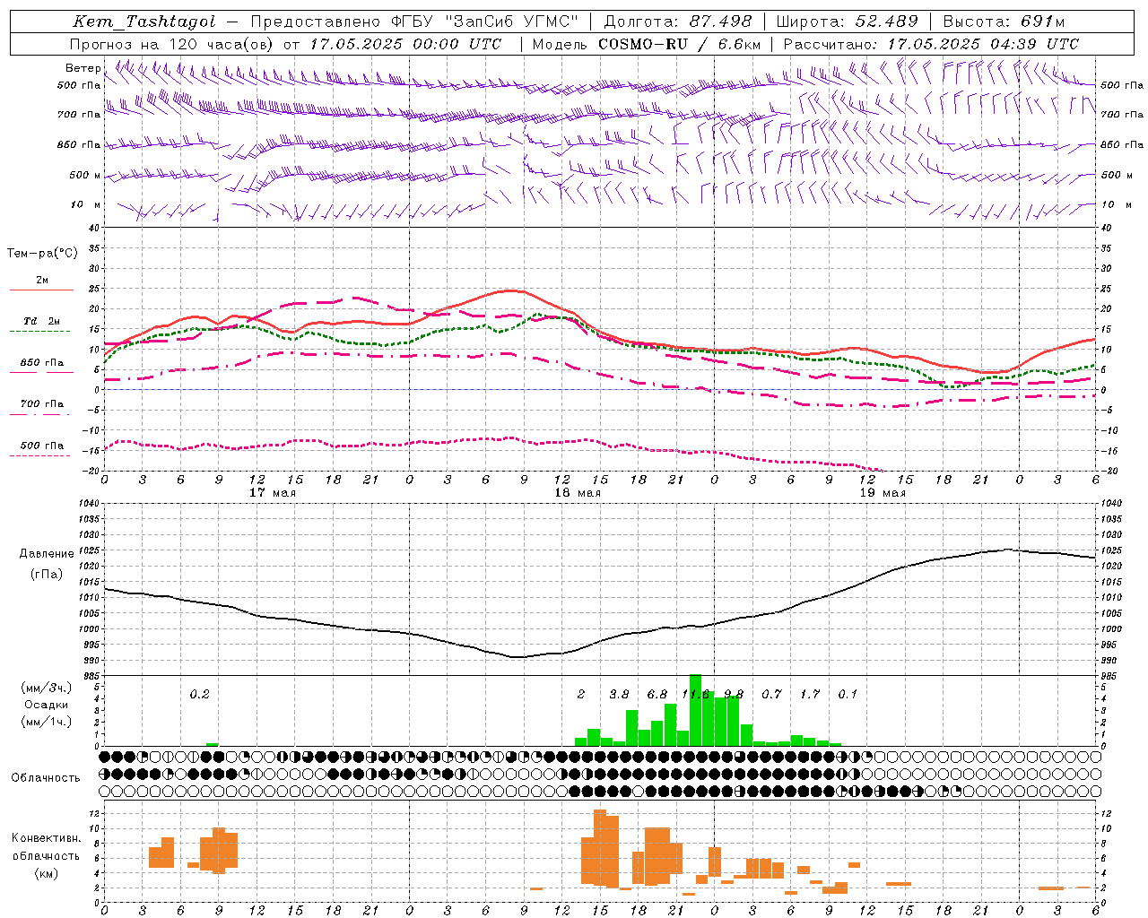Click the Тем-ра(°C) temperature axis title

tap(42, 254)
